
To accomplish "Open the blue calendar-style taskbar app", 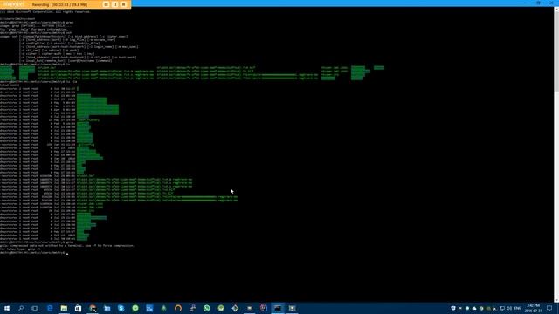I will coord(149,308).
